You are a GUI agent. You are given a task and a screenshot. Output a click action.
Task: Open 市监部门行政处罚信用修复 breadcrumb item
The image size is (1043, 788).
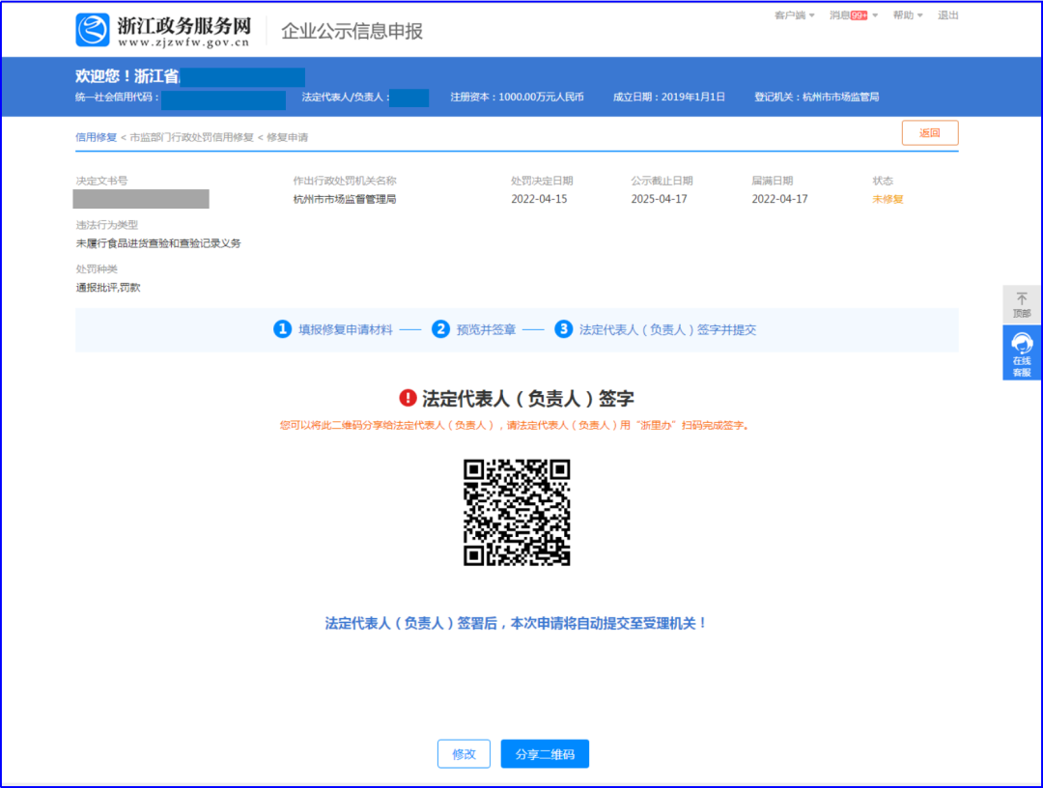(x=191, y=137)
